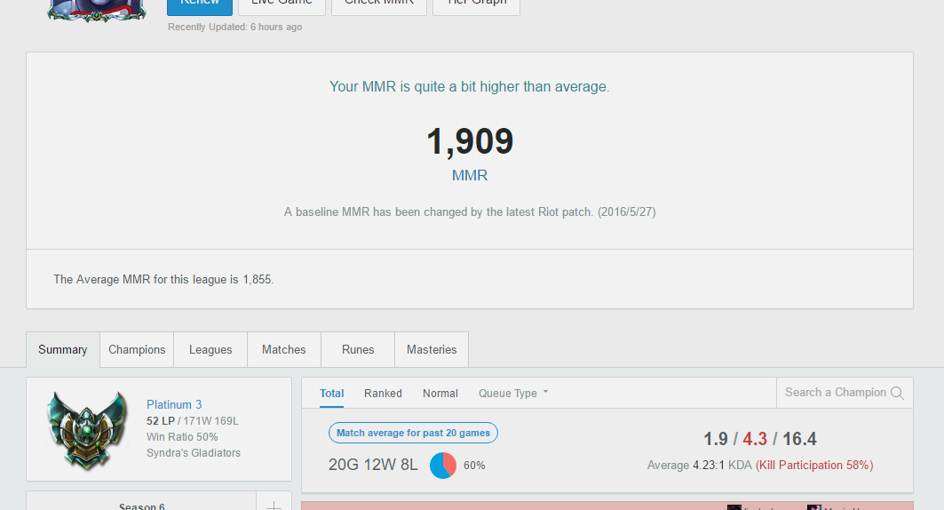Click the win rate pie chart
This screenshot has height=510, width=944.
tap(443, 466)
